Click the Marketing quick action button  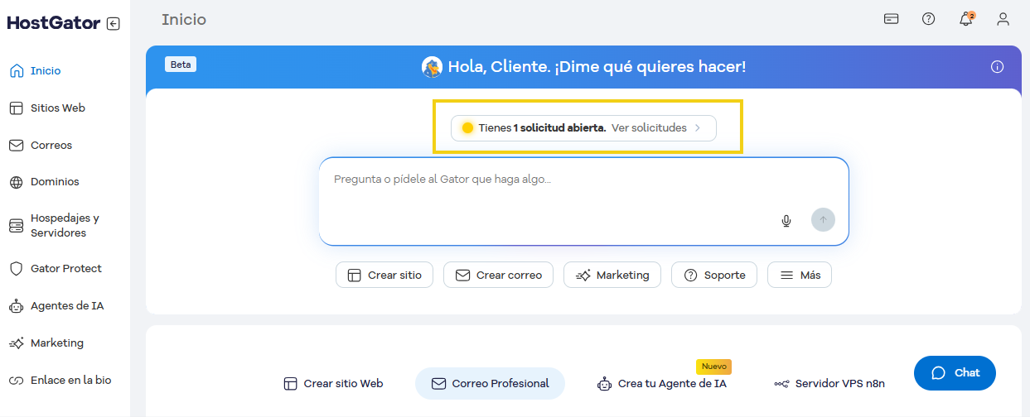pos(612,275)
